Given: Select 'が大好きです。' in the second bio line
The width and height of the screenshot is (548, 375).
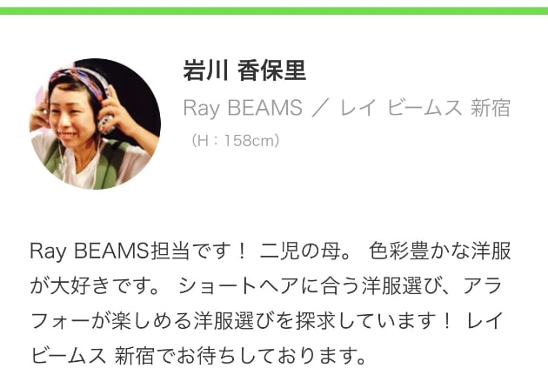Looking at the screenshot, I should coord(95,286).
